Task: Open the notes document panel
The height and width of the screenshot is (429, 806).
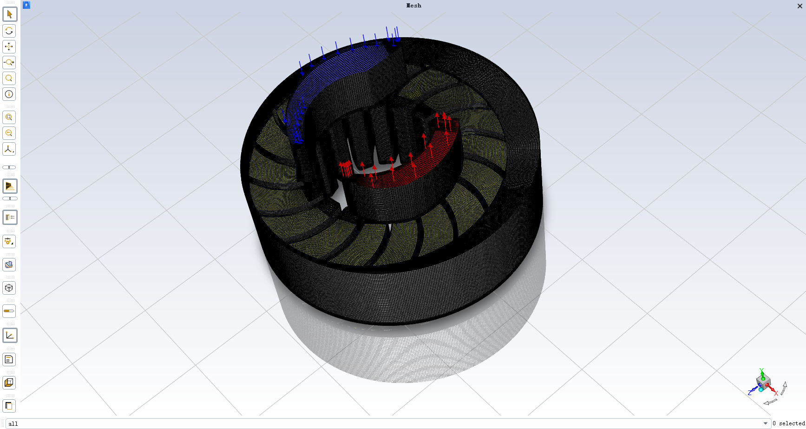Action: click(x=9, y=359)
